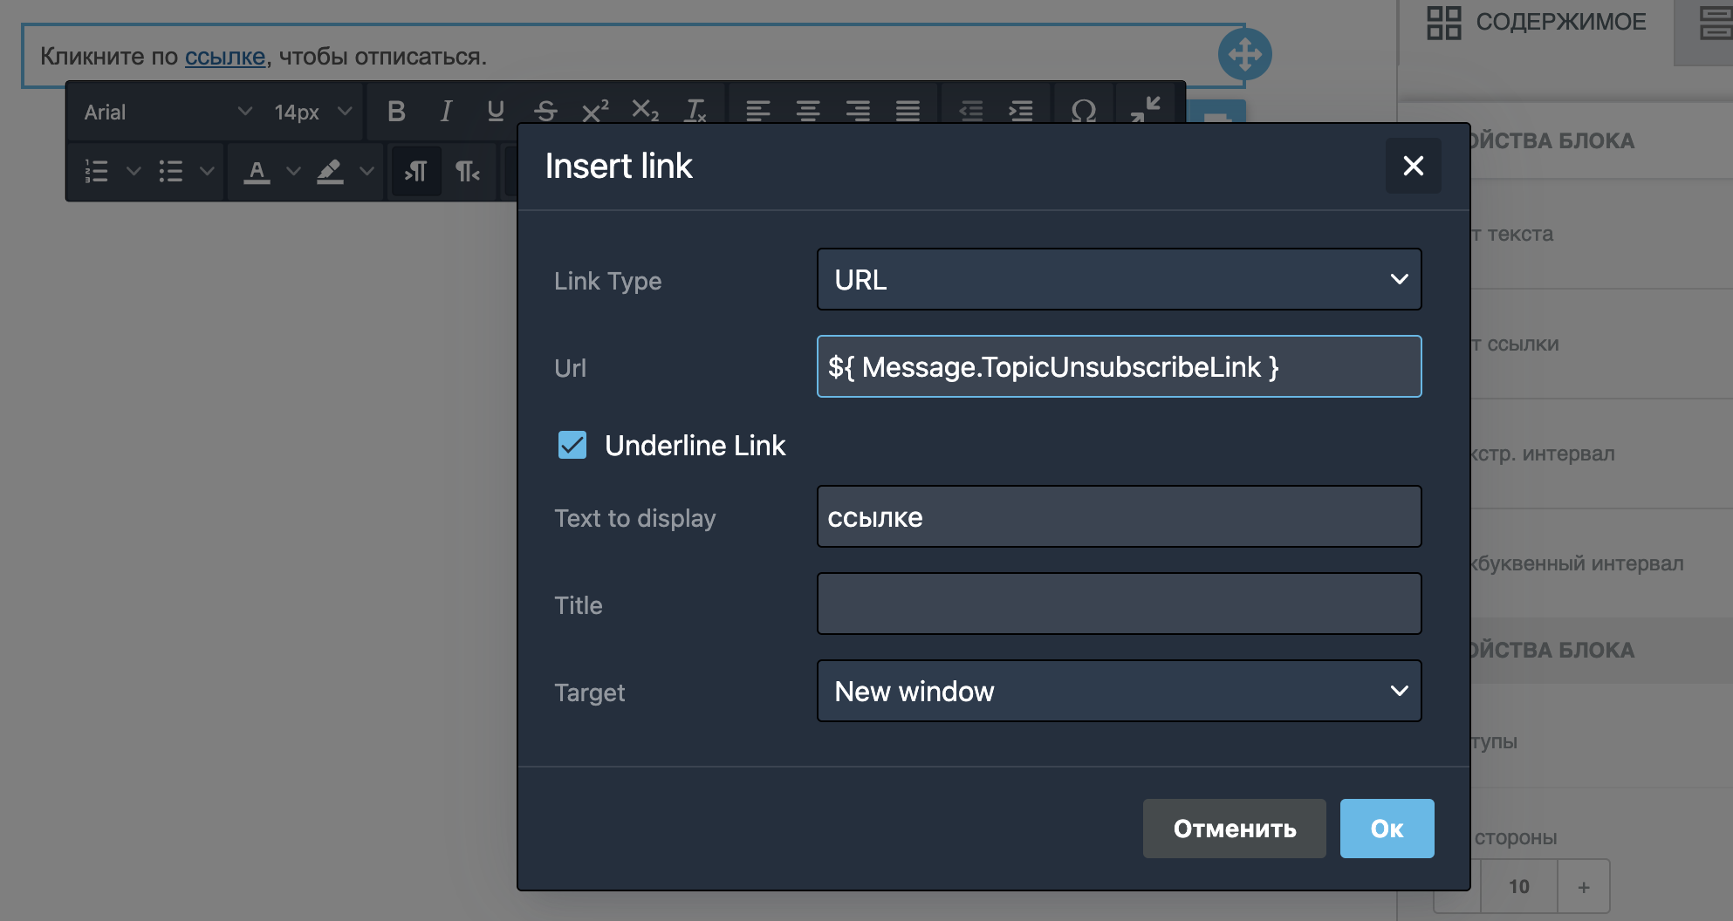1733x921 pixels.
Task: Toggle bold formatting in toolbar
Action: (396, 112)
